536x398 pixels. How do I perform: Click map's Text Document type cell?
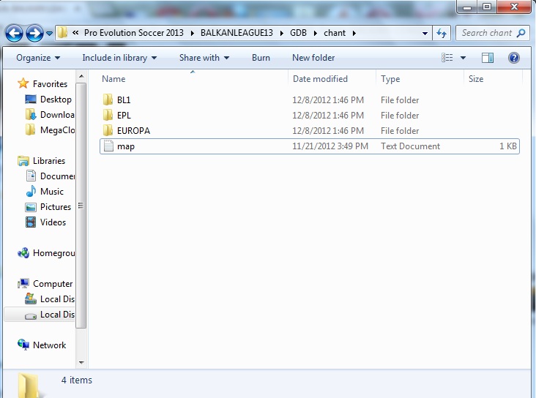[410, 146]
